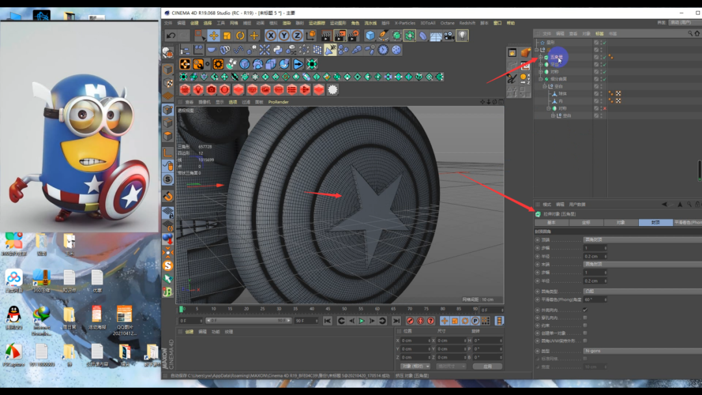Open the 圆角类型 dropdown showing 凸起
This screenshot has width=702, height=395.
642,291
